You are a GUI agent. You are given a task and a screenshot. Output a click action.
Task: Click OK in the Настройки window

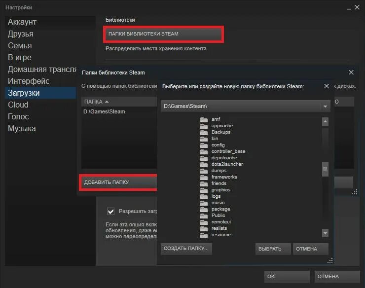point(287,277)
